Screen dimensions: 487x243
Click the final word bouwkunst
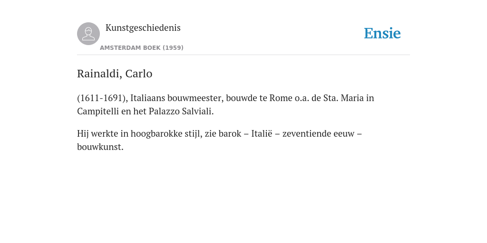point(100,147)
